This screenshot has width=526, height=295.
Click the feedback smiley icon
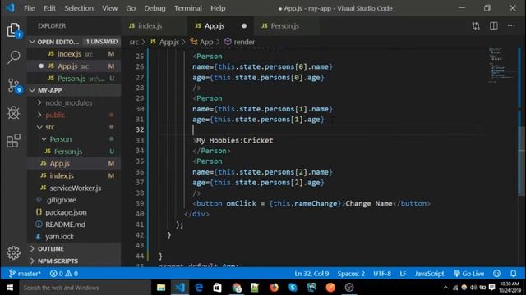(x=496, y=274)
